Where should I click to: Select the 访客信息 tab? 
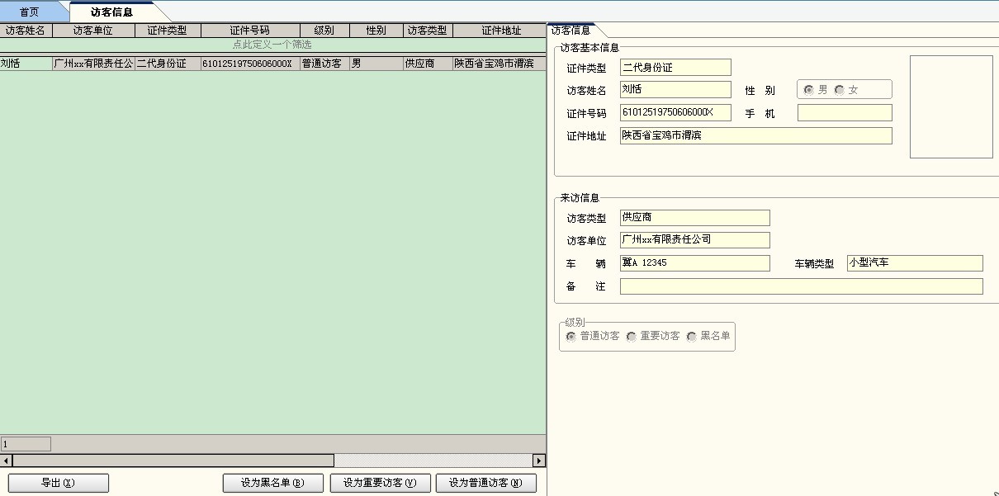[111, 12]
